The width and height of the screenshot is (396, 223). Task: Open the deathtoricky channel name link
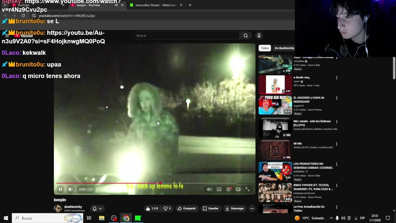click(73, 207)
